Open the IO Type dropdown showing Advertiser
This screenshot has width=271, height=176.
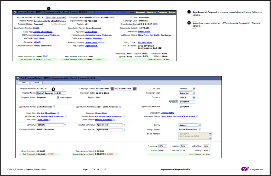(x=193, y=88)
